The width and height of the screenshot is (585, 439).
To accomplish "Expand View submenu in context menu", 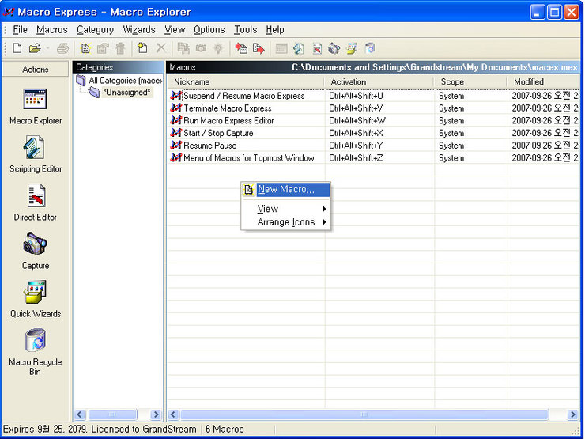I will [286, 209].
